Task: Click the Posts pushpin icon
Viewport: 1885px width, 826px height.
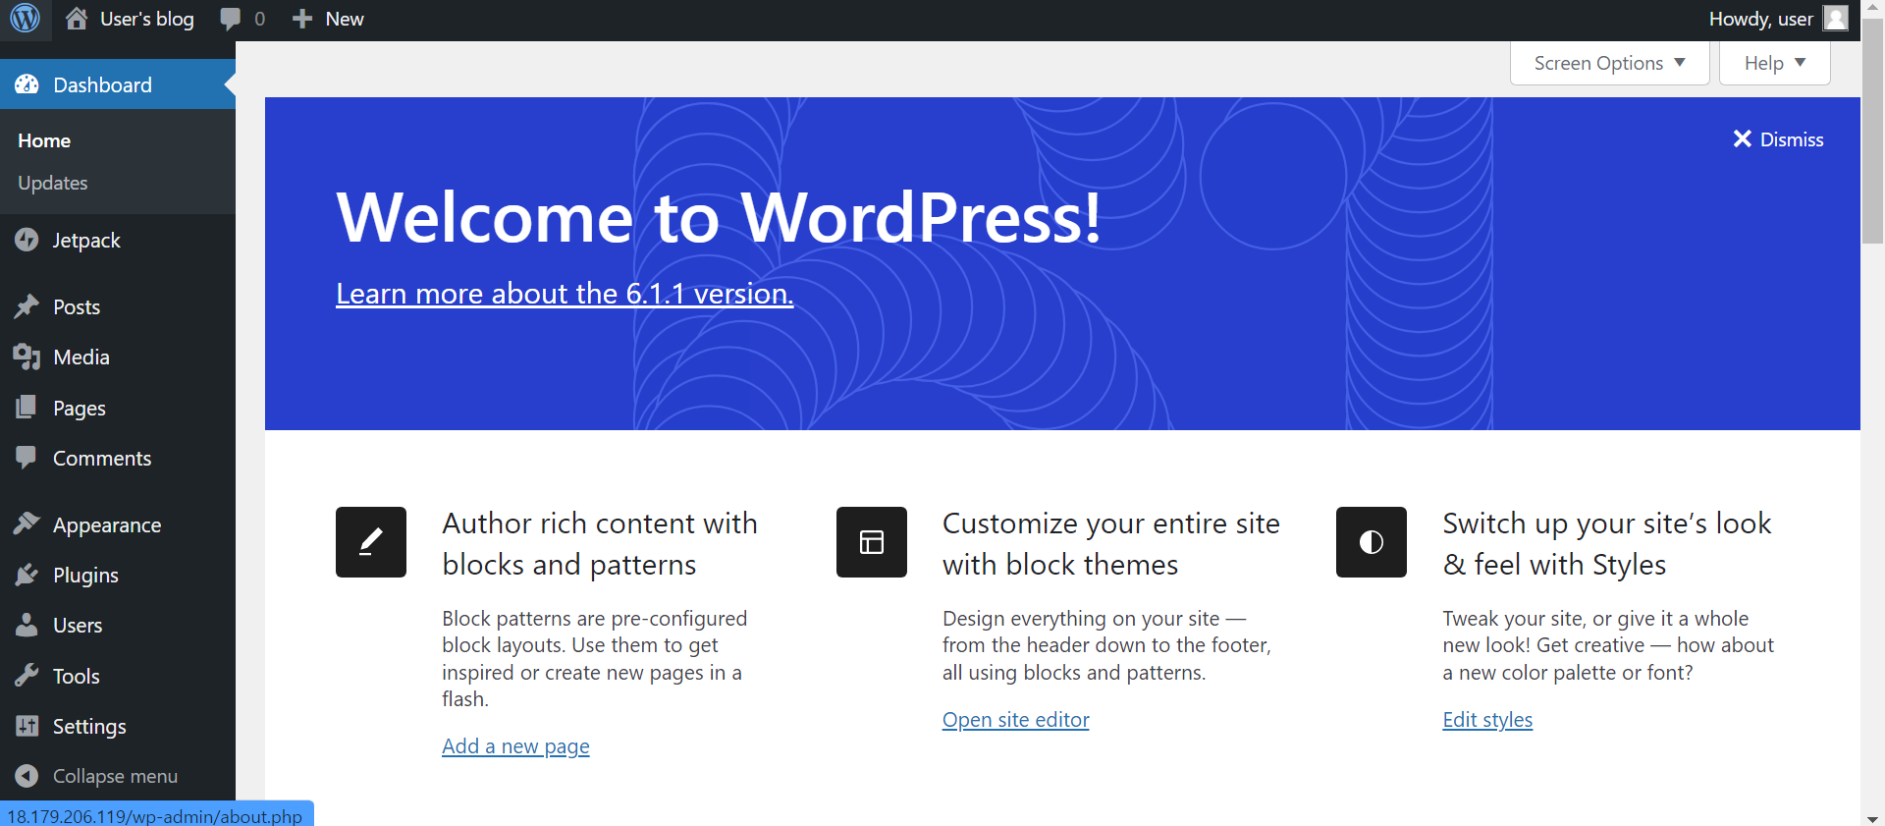Action: click(27, 306)
